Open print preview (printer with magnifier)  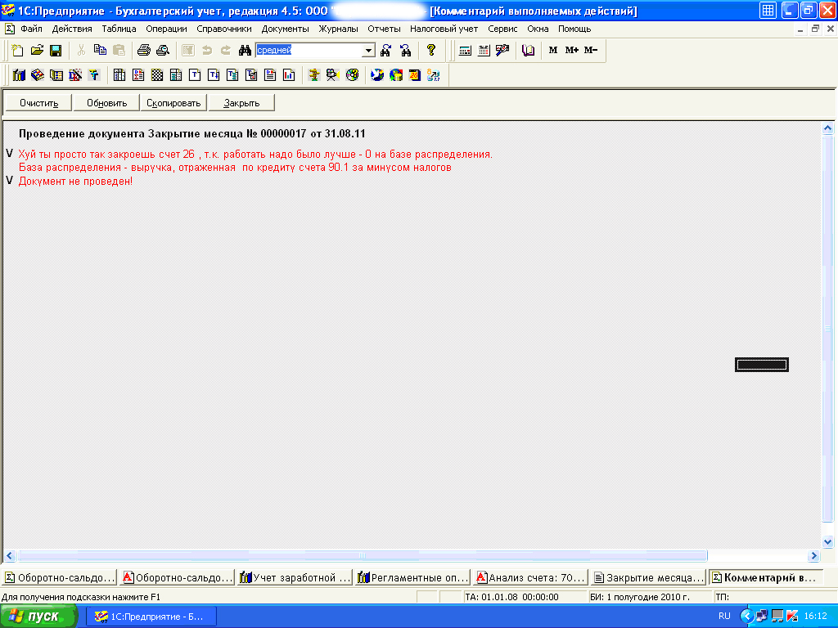pos(163,50)
